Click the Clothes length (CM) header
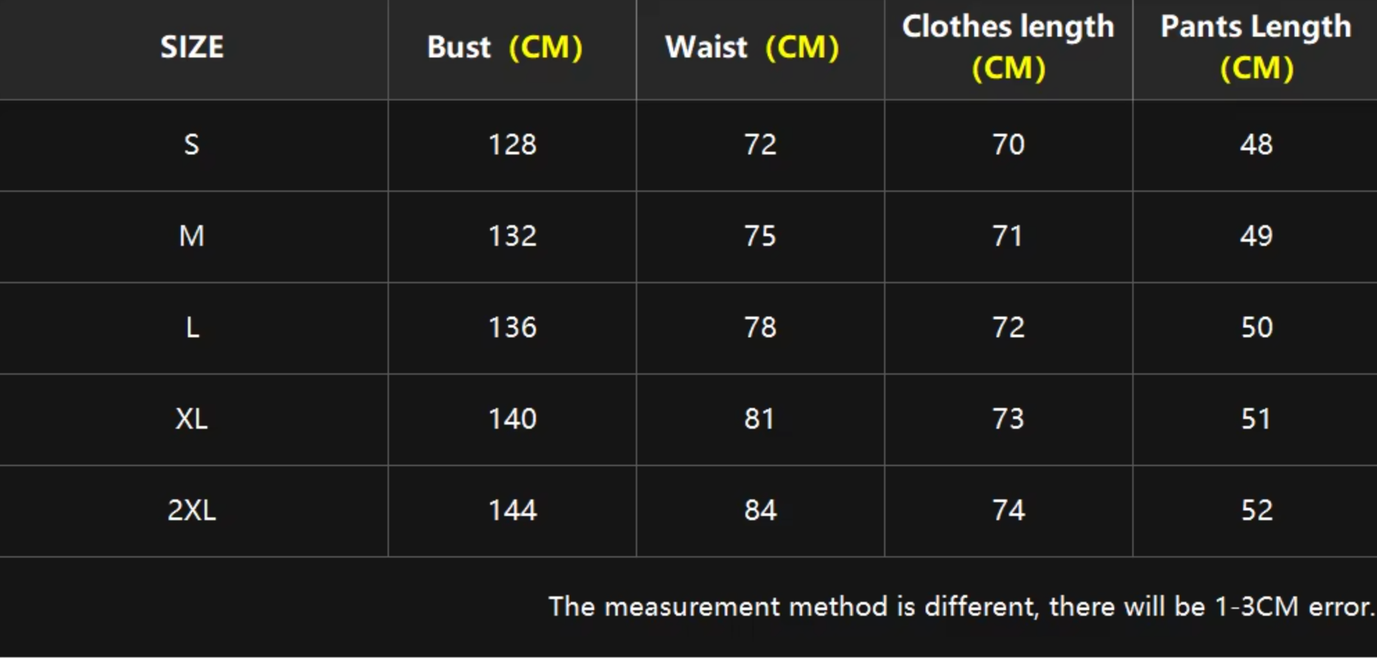1377x658 pixels. click(x=1008, y=48)
